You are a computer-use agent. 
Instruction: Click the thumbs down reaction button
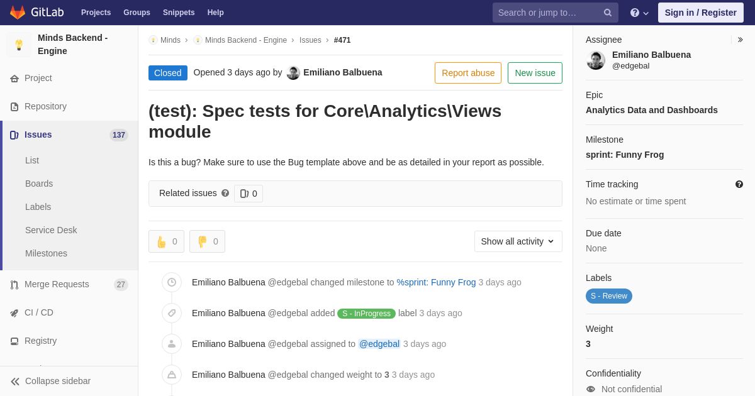pyautogui.click(x=207, y=241)
